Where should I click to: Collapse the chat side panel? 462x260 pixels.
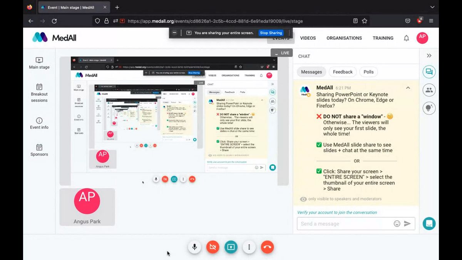coord(429,56)
